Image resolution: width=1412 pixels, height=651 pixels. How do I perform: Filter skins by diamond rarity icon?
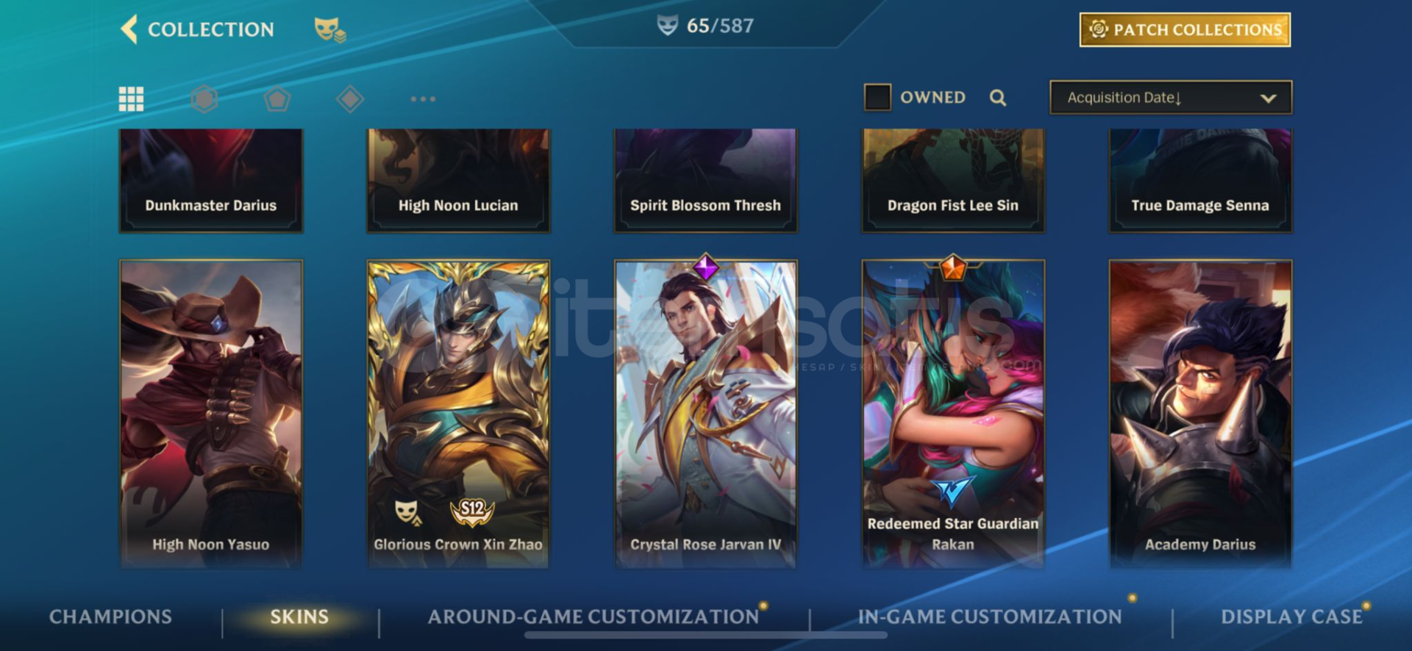click(350, 98)
